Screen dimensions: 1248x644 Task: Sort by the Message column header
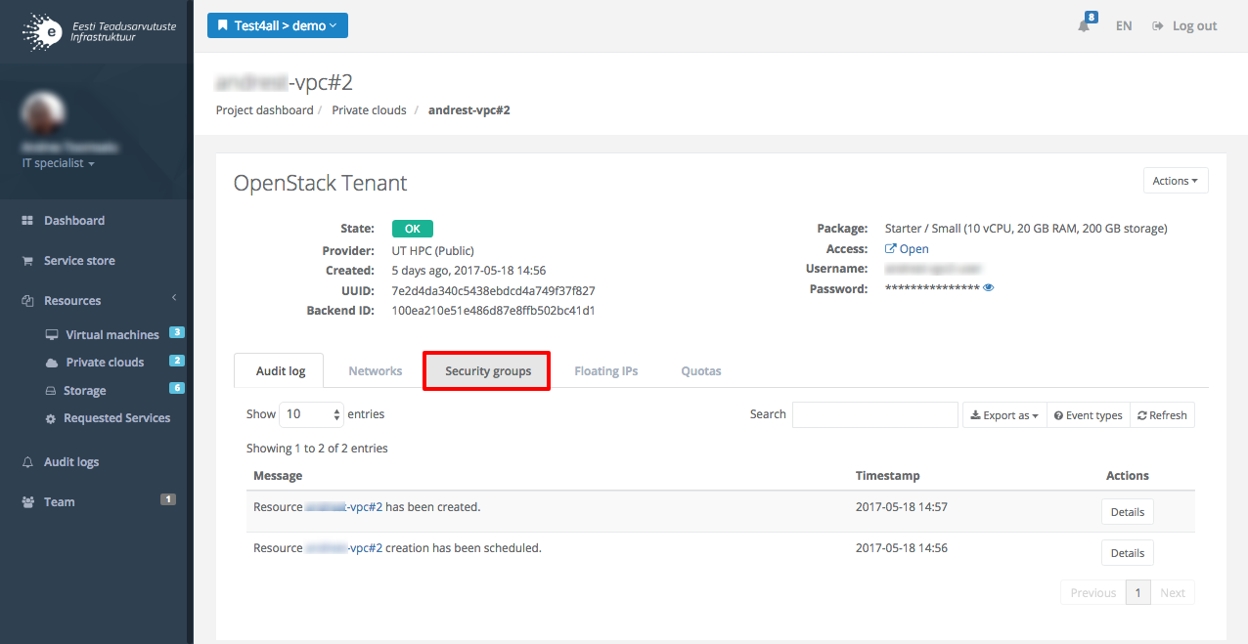(278, 476)
